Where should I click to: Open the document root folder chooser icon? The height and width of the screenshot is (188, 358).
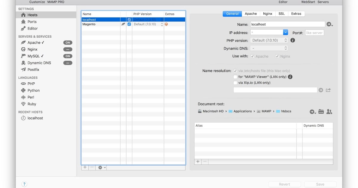click(321, 112)
